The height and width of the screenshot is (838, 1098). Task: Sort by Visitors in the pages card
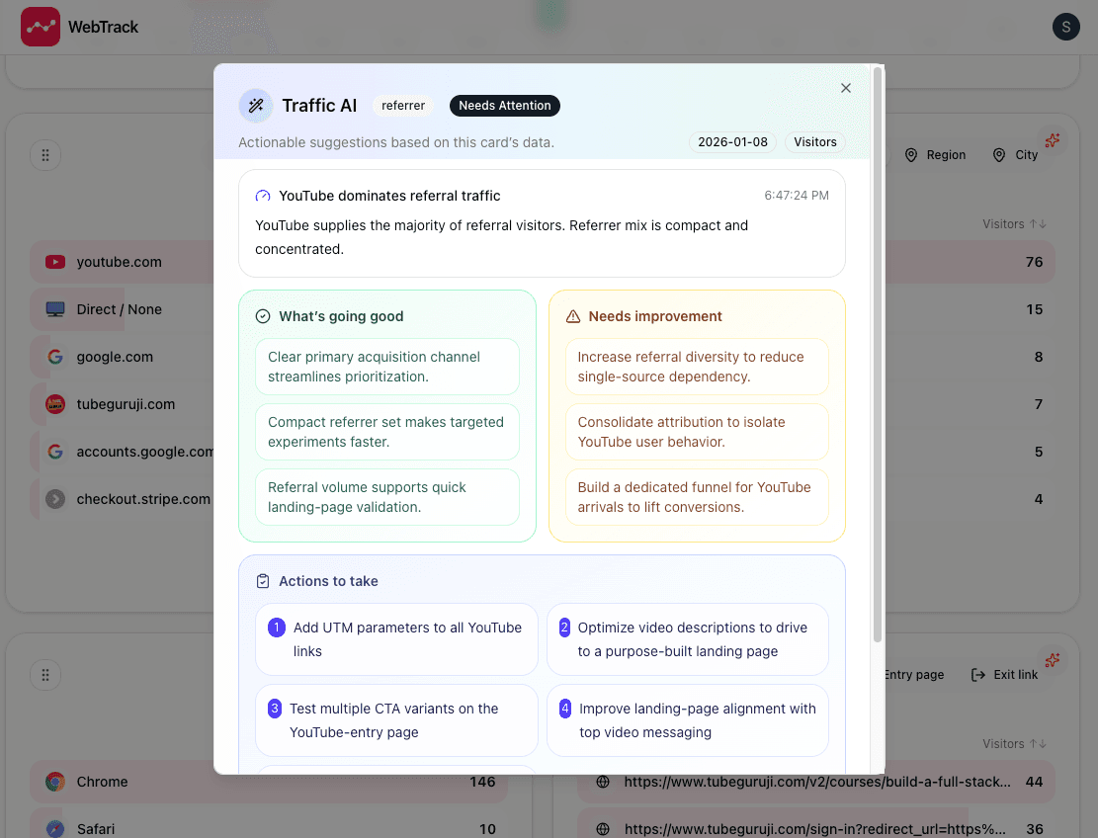(x=1014, y=744)
